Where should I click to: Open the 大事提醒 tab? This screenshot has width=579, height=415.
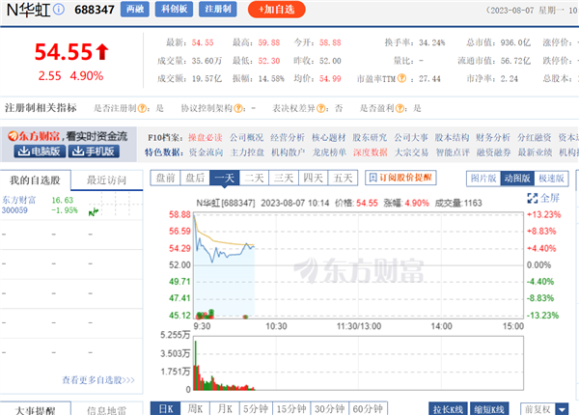click(36, 409)
